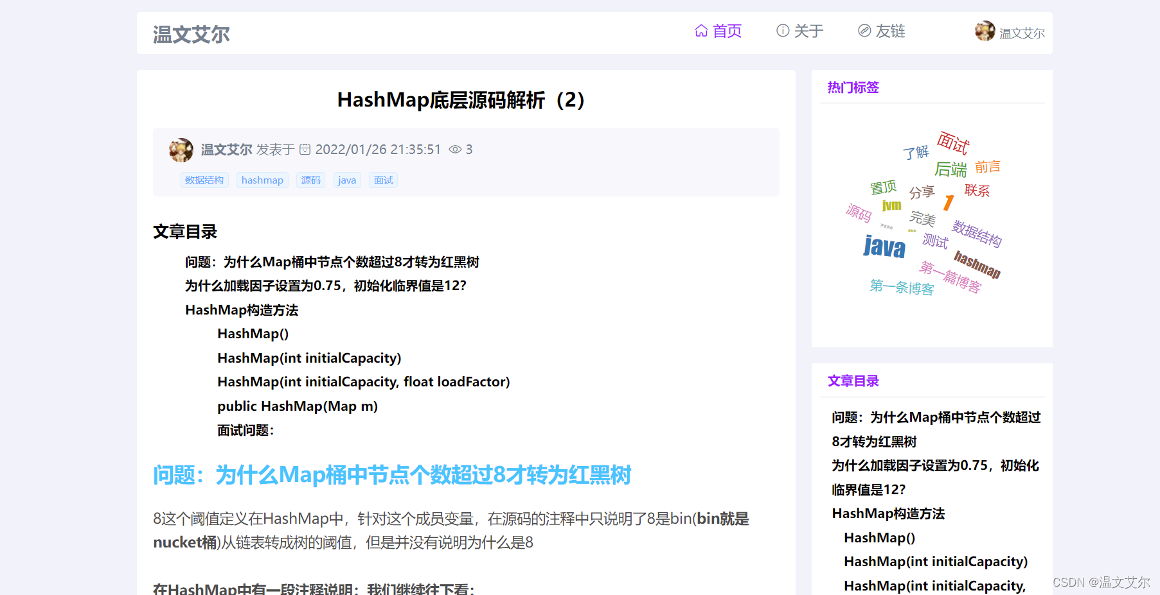This screenshot has height=595, width=1160.
Task: Open the 友链 page from the navigation bar
Action: click(x=890, y=31)
